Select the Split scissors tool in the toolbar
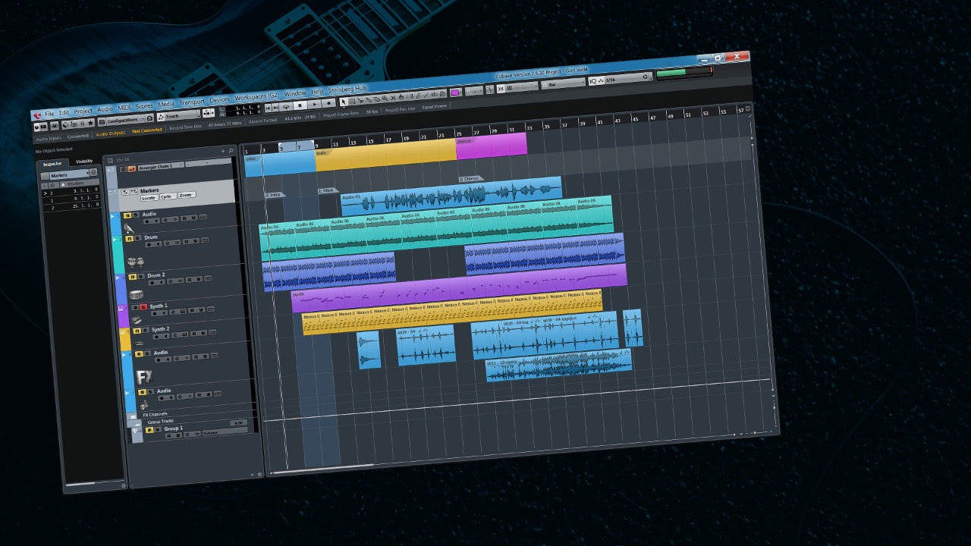 click(361, 99)
